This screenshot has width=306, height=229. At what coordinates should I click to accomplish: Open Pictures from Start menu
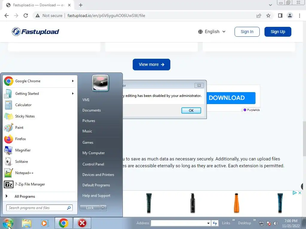tap(88, 121)
